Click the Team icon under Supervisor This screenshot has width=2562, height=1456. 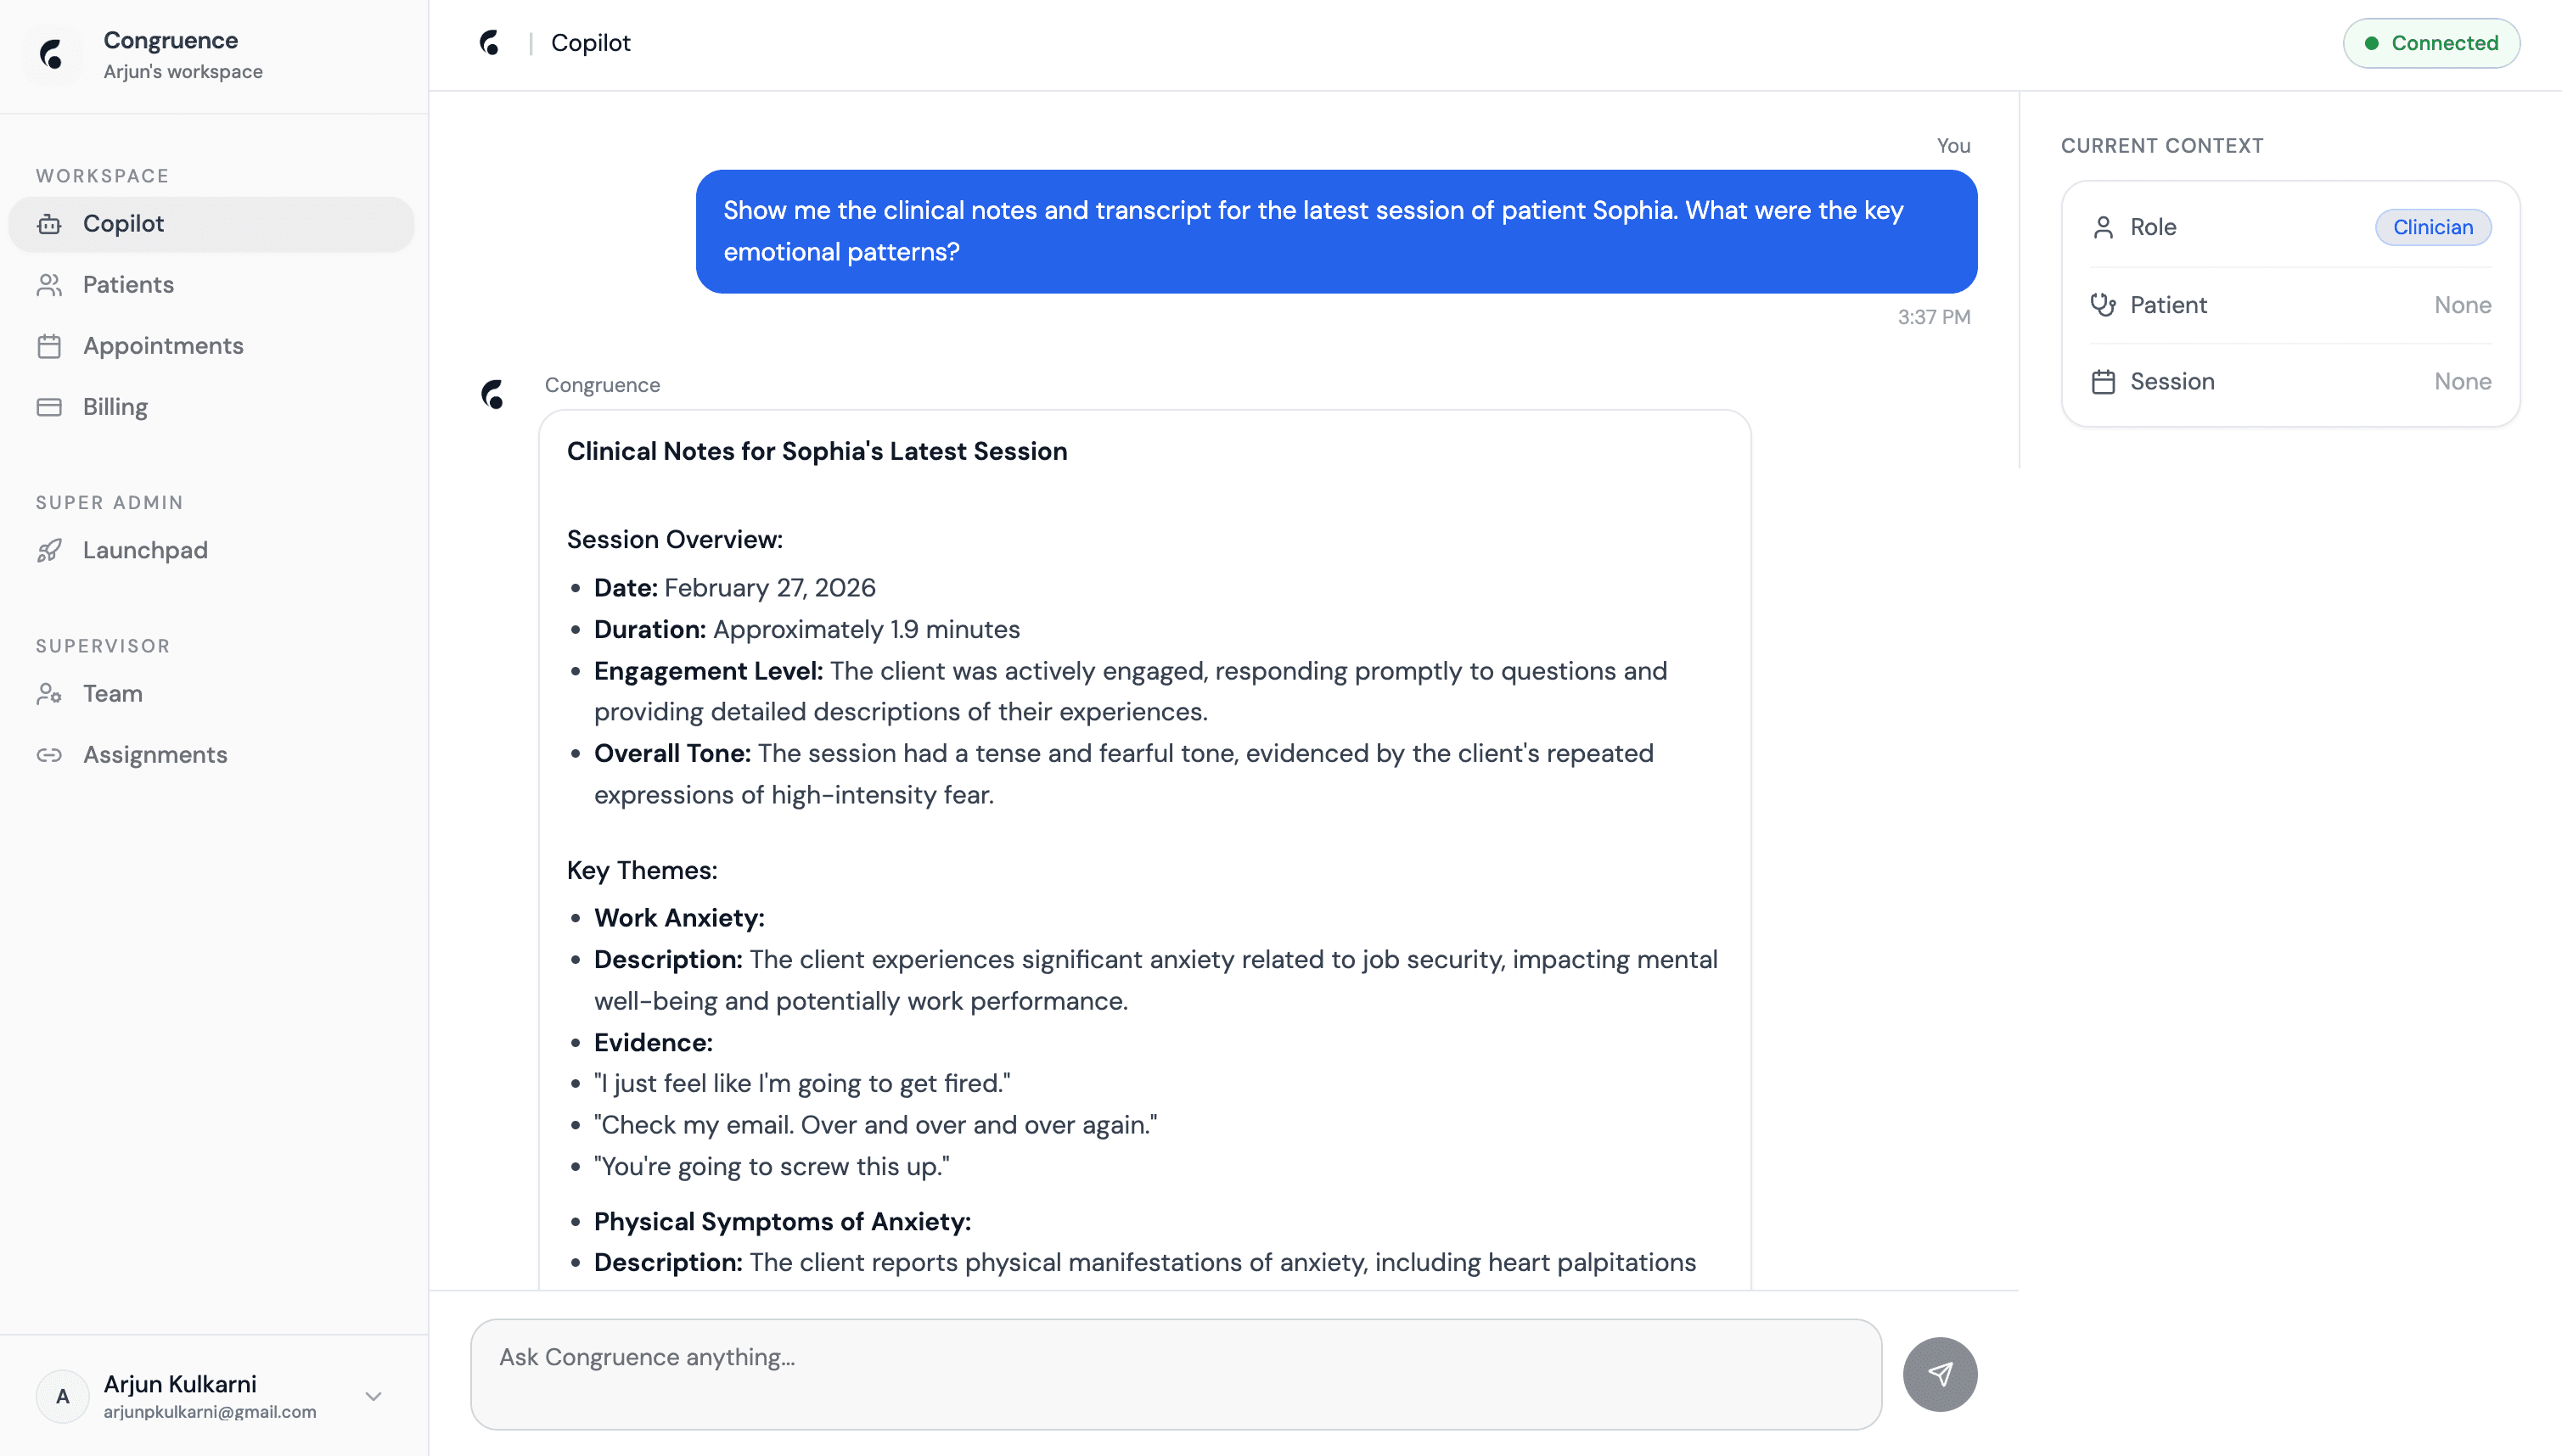tap(51, 693)
